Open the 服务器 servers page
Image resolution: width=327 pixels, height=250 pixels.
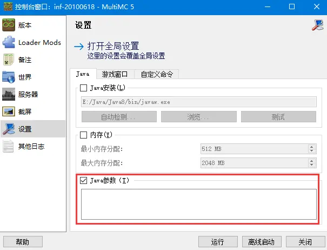pos(33,94)
